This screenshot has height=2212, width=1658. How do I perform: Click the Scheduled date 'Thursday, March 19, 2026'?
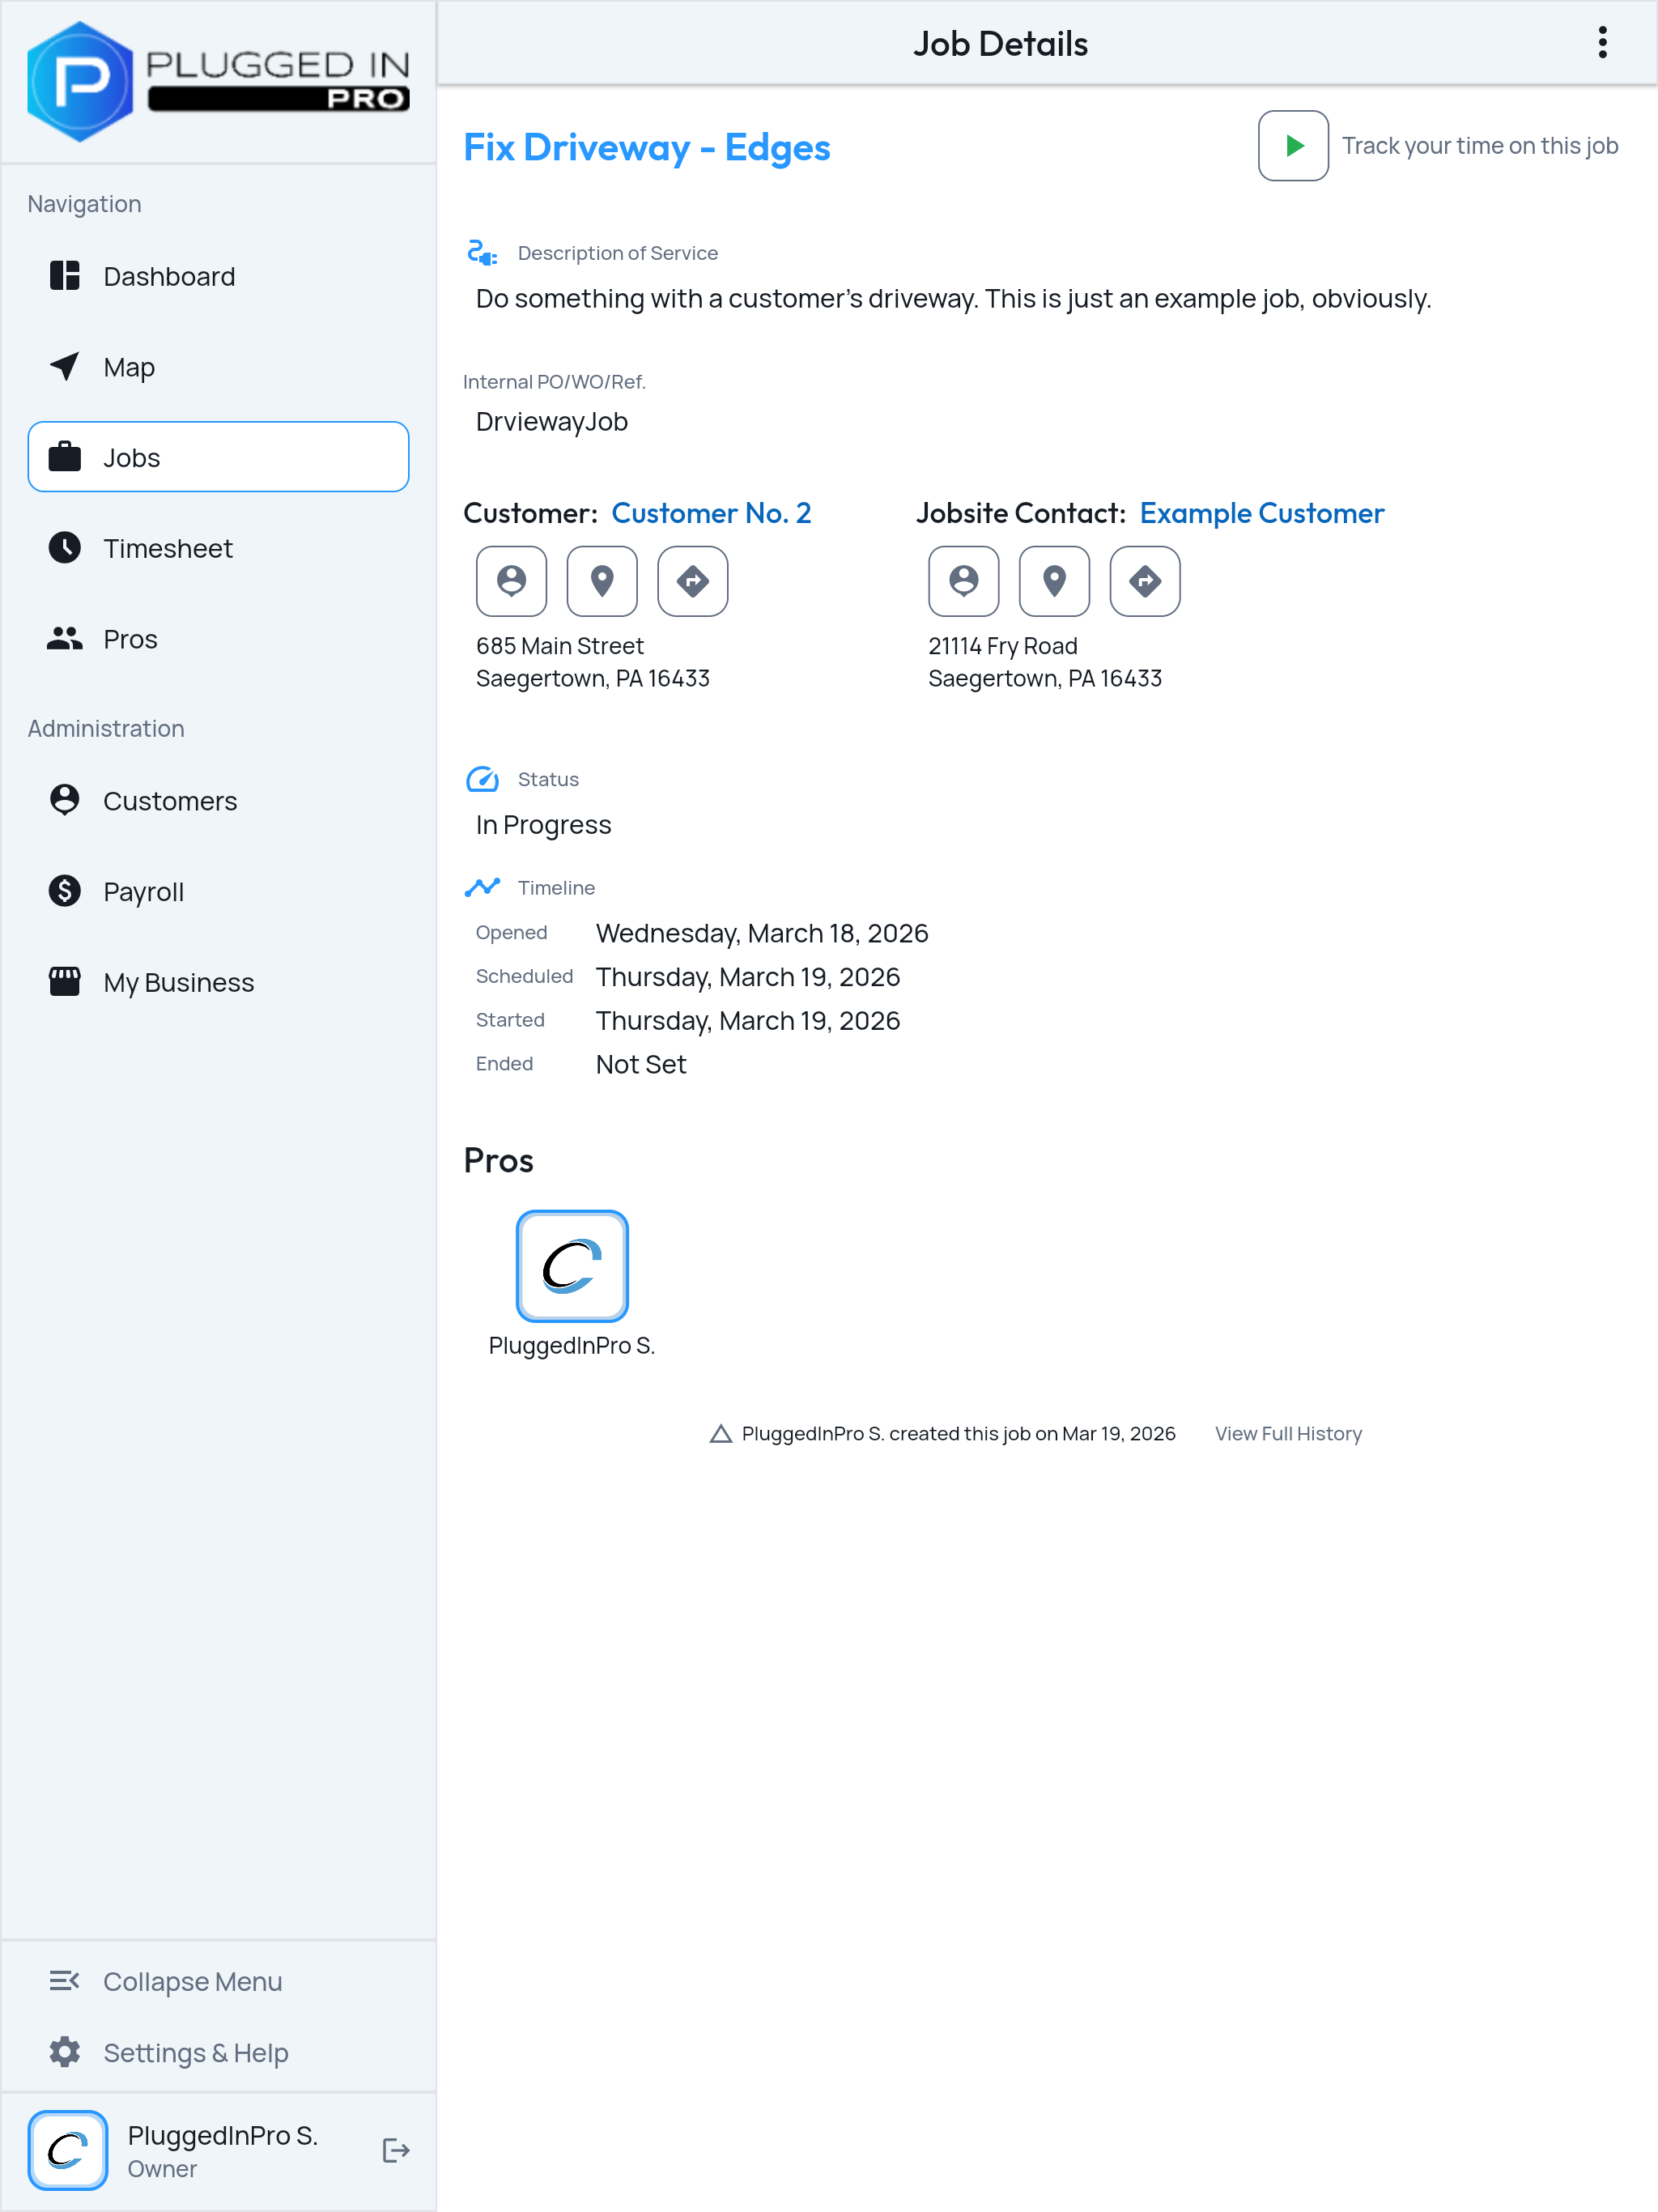tap(748, 977)
